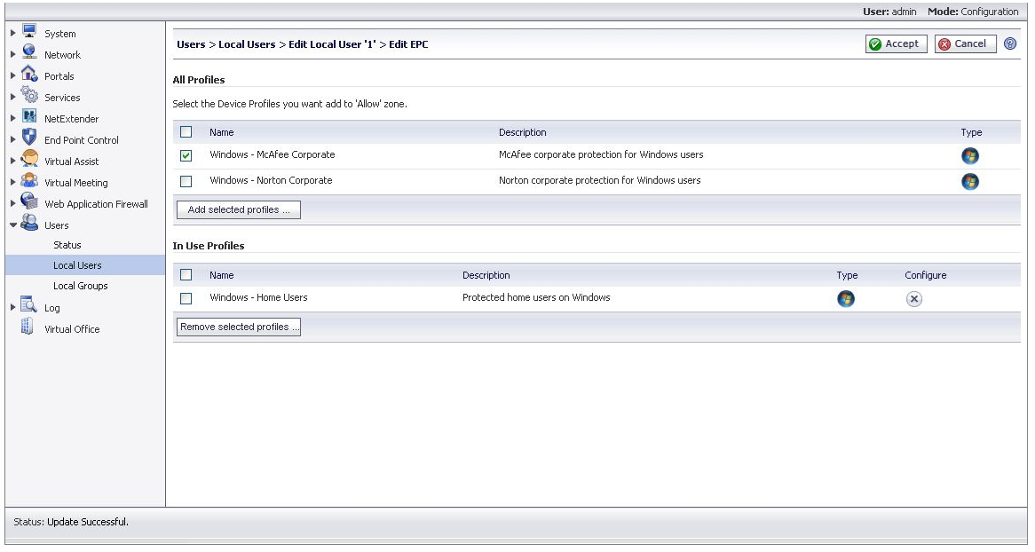
Task: Click the configure X icon for Home Users
Action: (x=913, y=299)
